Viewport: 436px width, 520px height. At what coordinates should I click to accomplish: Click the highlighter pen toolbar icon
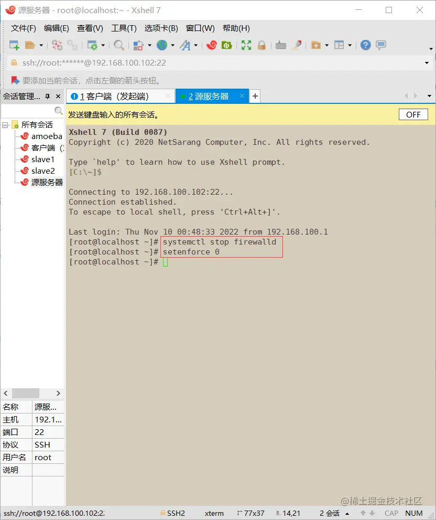296,45
